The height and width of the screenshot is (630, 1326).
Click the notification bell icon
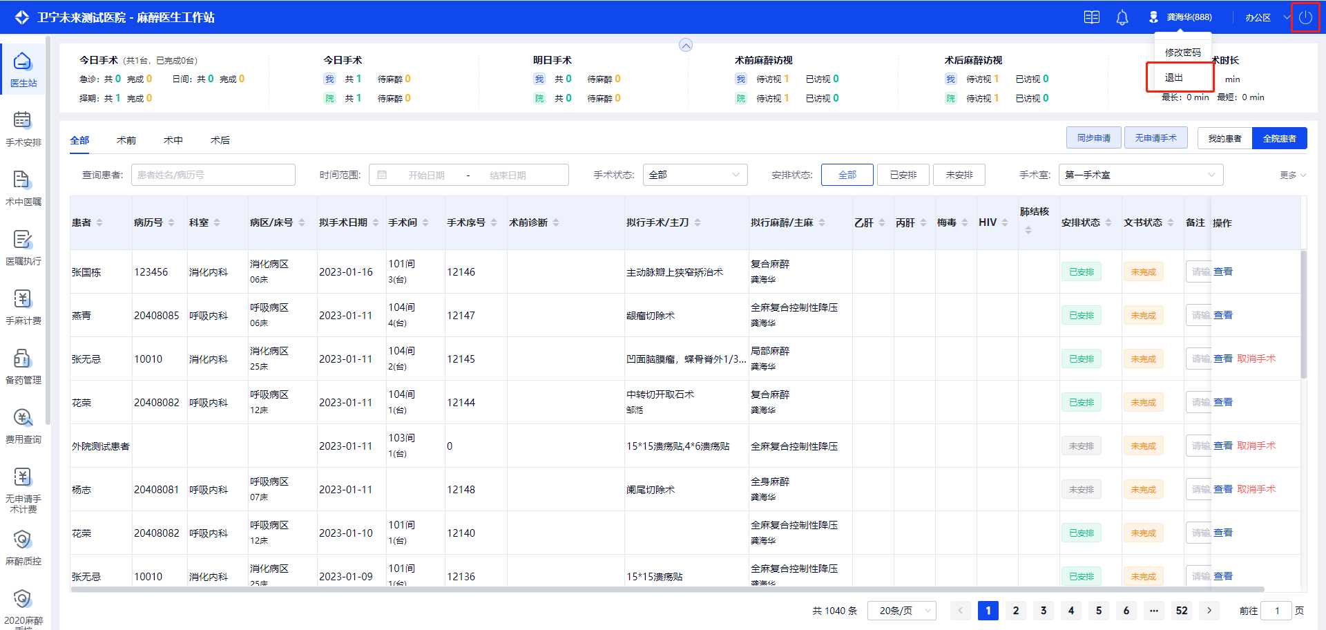coord(1122,17)
